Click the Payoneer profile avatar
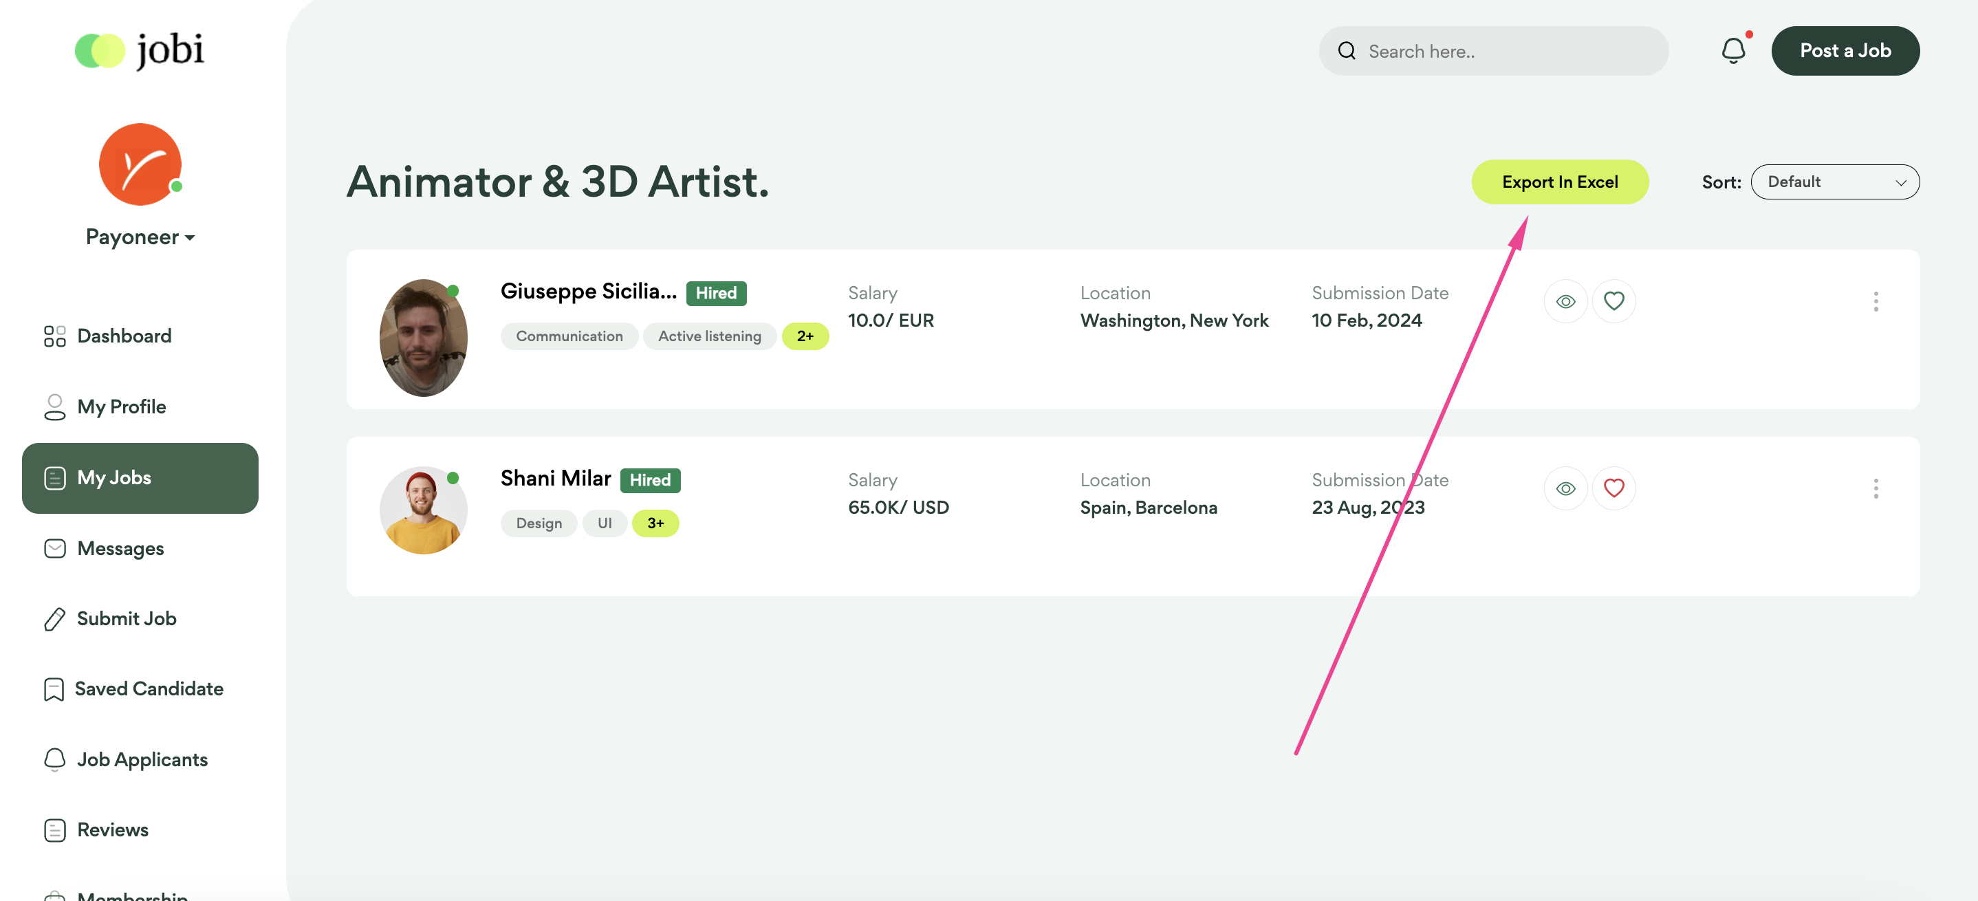 click(x=140, y=164)
